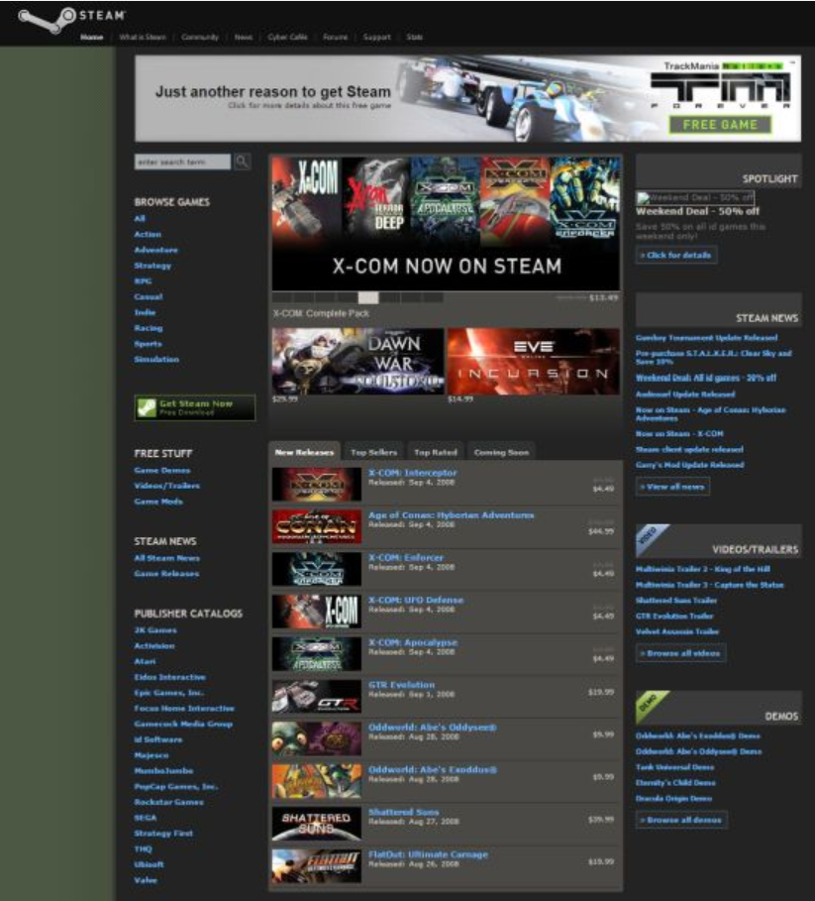The image size is (815, 901).
Task: Switch to the New Releases tab
Action: [x=304, y=452]
